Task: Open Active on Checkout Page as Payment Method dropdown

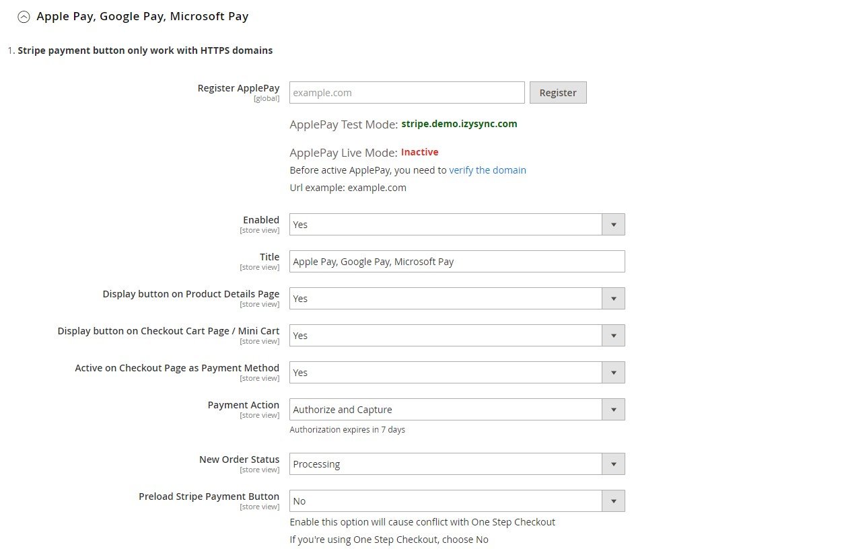Action: point(457,373)
